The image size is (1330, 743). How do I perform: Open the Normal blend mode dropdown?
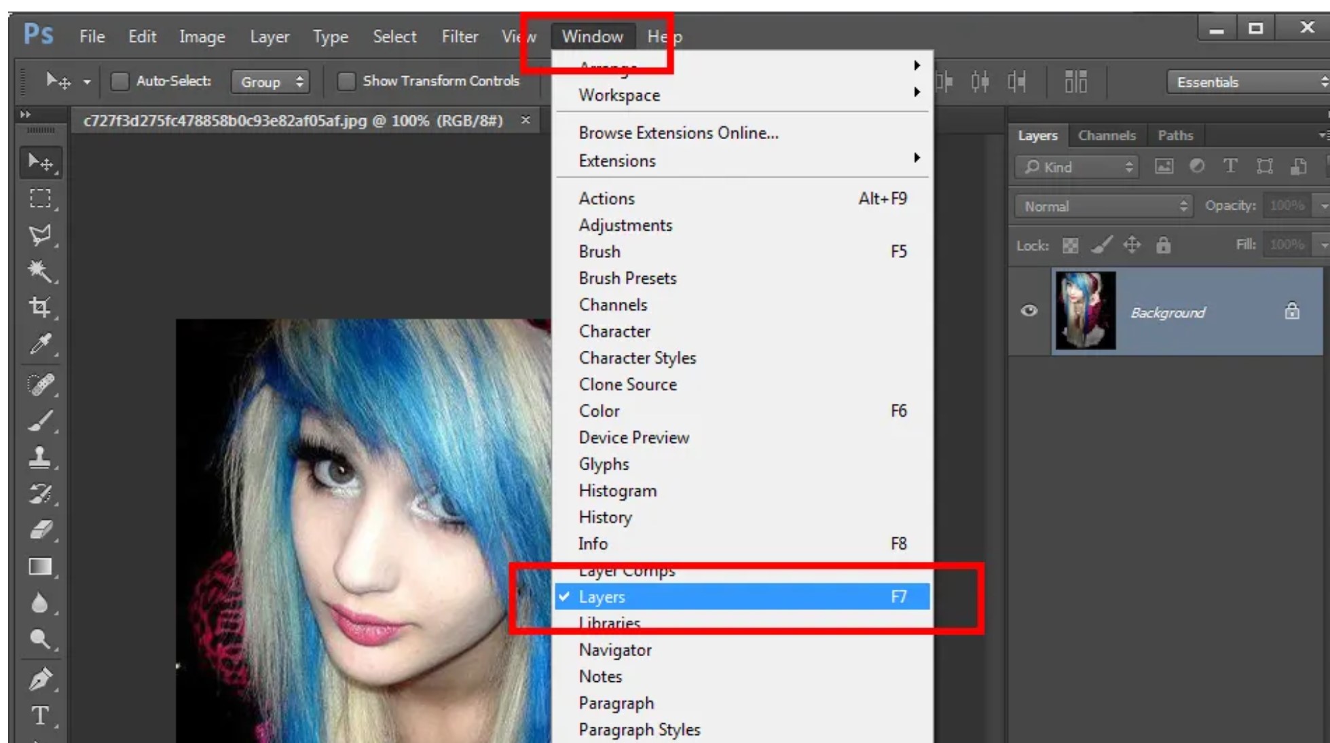[1104, 206]
